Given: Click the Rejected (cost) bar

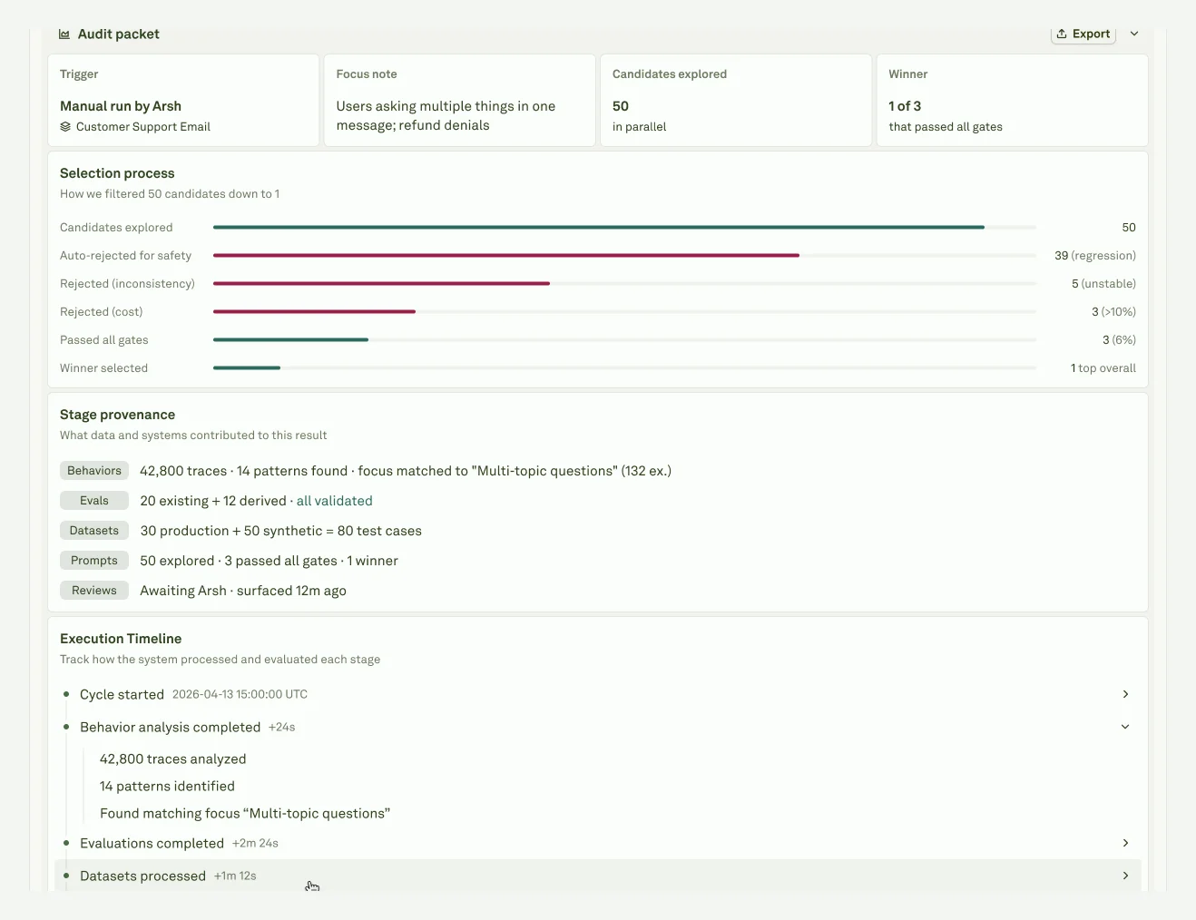Looking at the screenshot, I should point(624,312).
